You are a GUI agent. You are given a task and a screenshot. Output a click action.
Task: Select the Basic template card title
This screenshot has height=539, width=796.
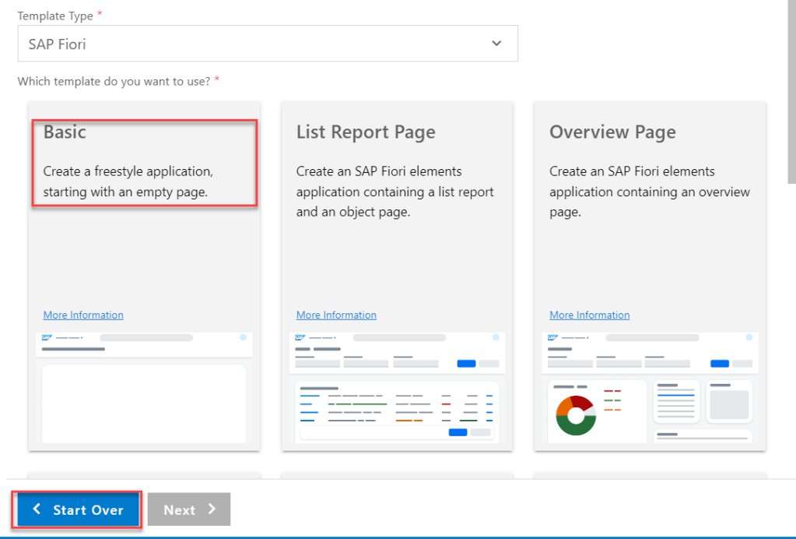[x=65, y=132]
